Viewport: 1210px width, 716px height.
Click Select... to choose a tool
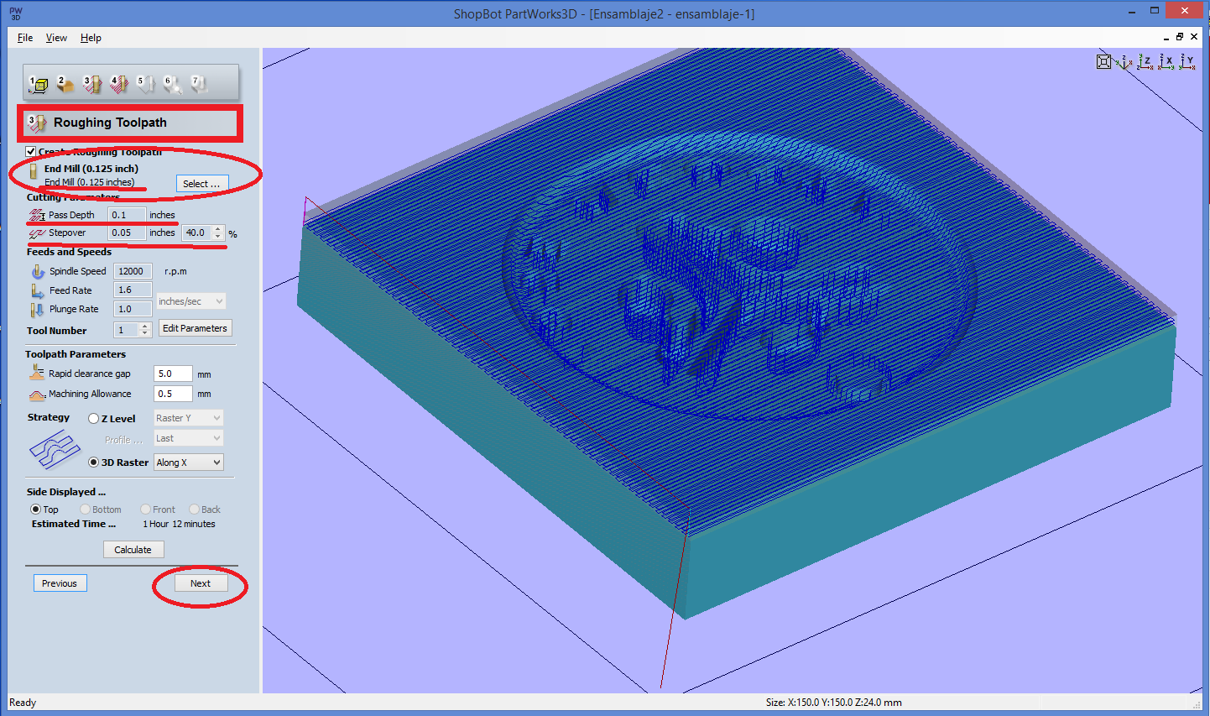[x=201, y=184]
